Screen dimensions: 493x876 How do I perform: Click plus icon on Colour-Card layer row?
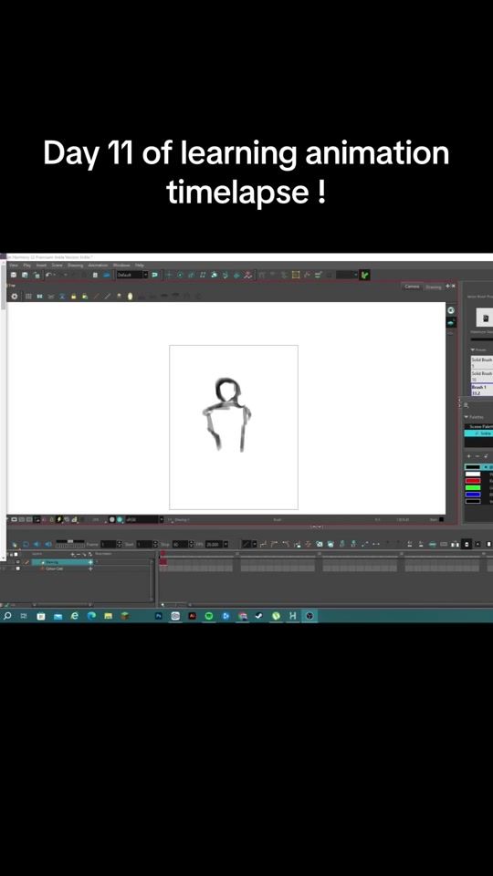90,568
